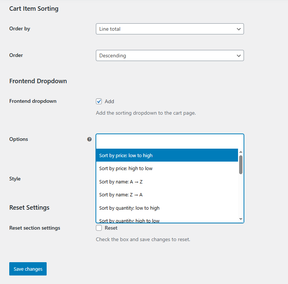Check the Reset section settings checkbox

coord(99,228)
